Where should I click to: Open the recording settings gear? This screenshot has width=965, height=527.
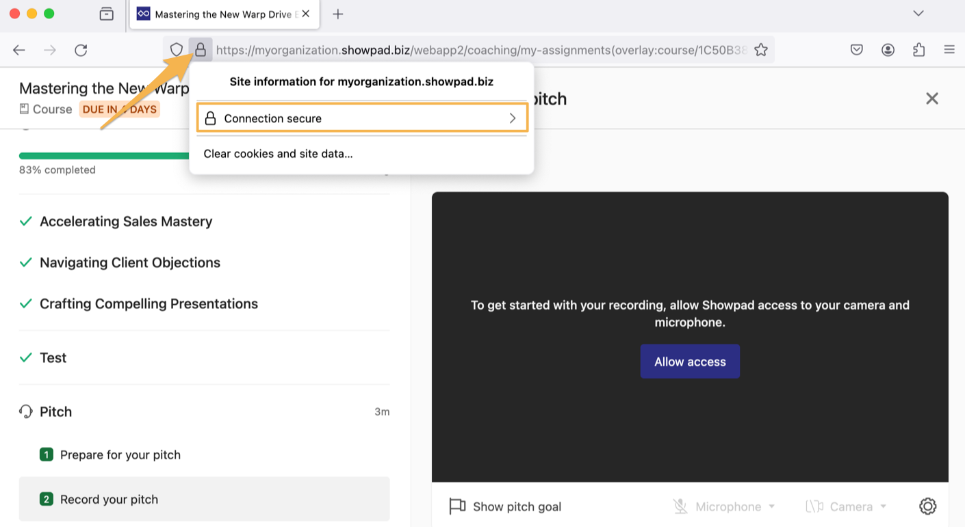pos(927,506)
